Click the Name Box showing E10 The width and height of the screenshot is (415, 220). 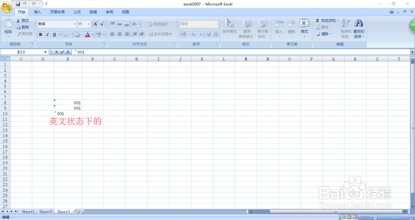21,52
